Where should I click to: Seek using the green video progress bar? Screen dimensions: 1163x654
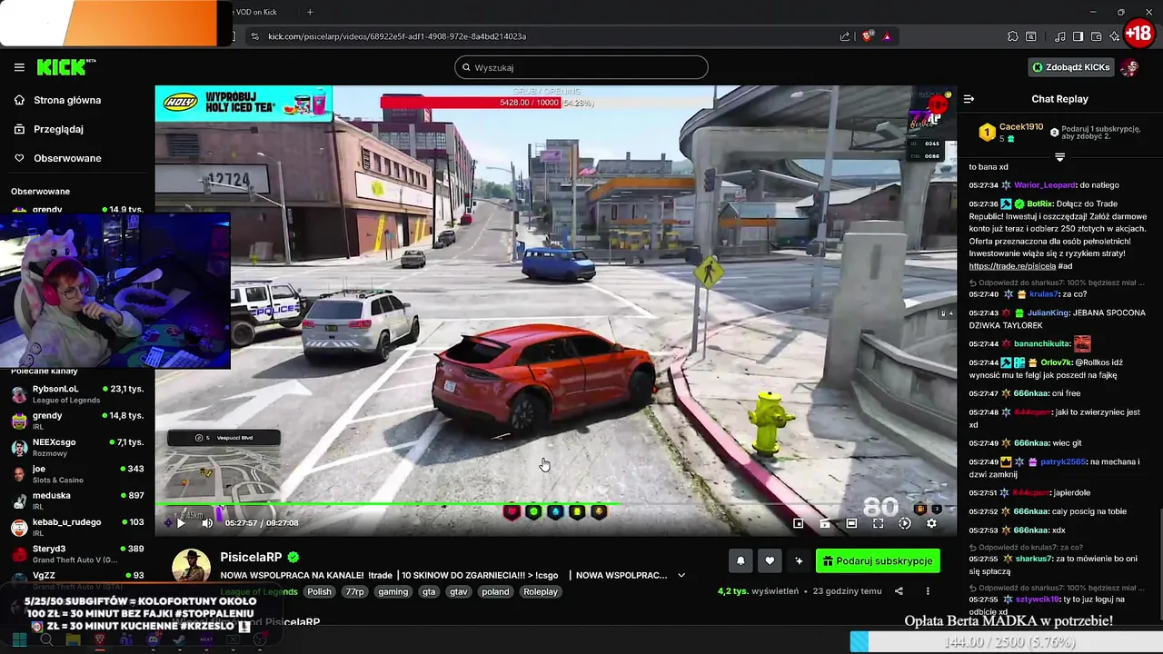click(x=554, y=502)
